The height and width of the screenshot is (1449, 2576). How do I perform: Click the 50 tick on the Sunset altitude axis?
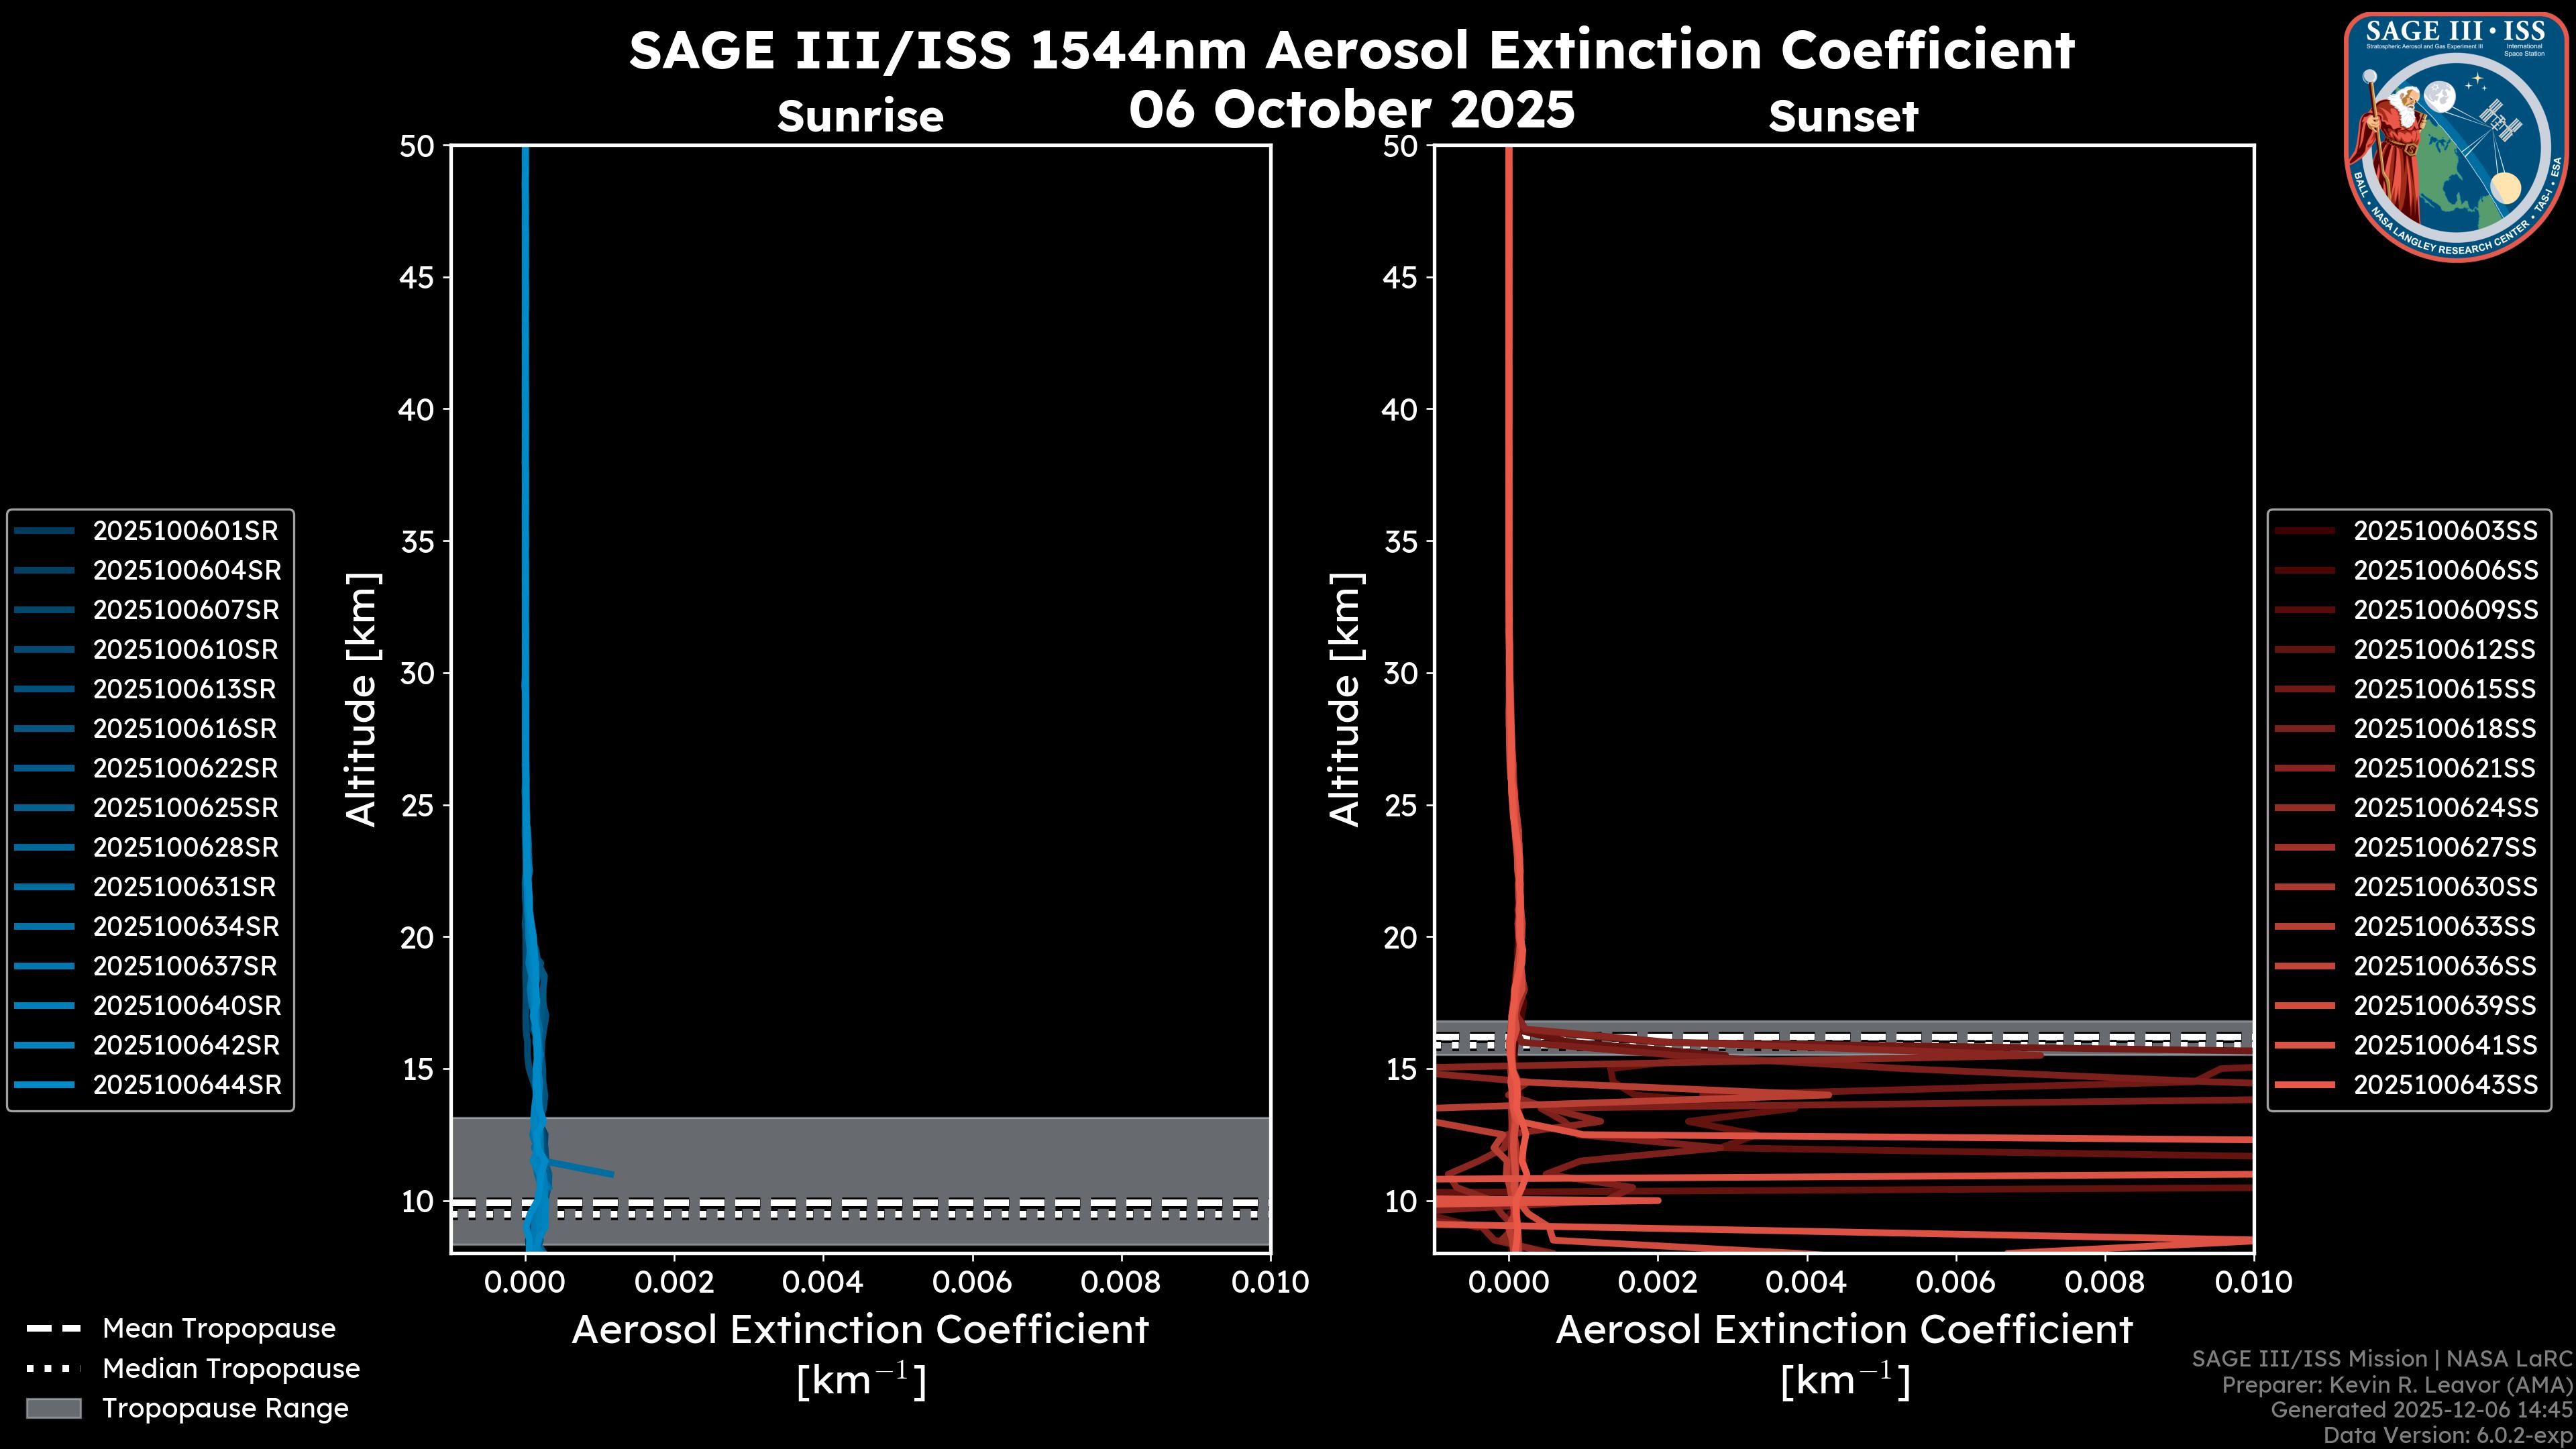[x=1400, y=147]
